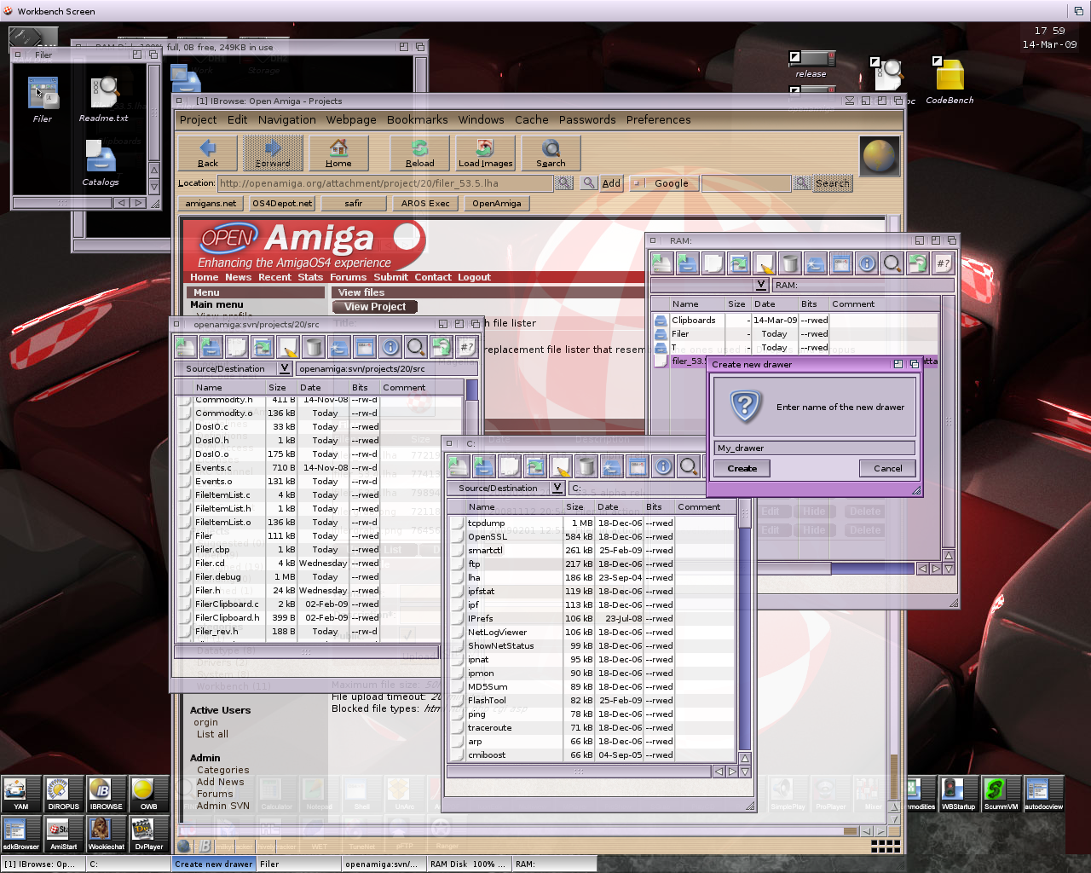Switch to the Create new drawer taskbar entry
Viewport: 1091px width, 873px height.
click(214, 864)
